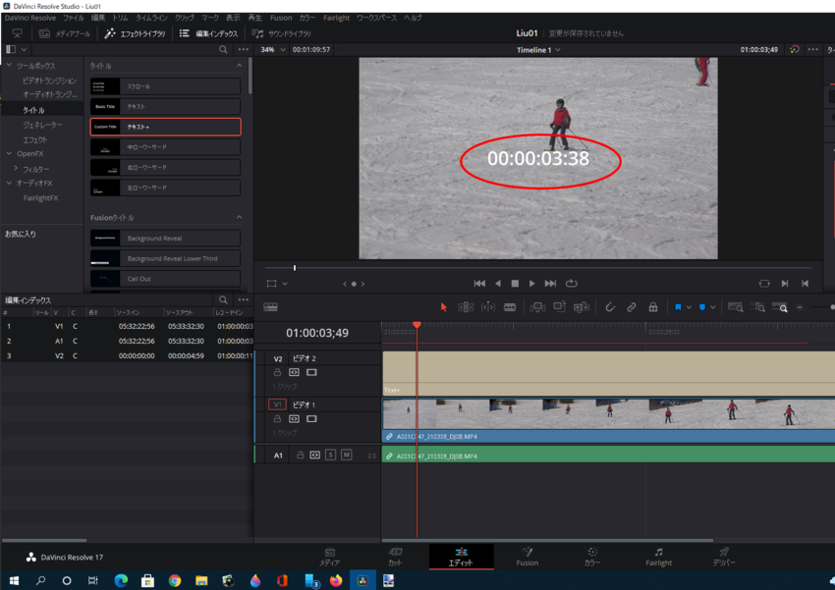Viewport: 835px width, 590px height.
Task: Add a blue flag to the clip
Action: coord(678,307)
